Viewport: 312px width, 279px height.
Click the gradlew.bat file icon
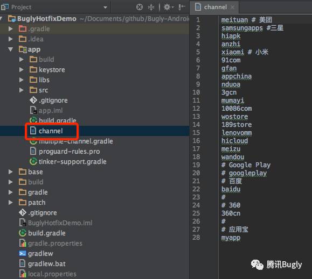point(22,263)
